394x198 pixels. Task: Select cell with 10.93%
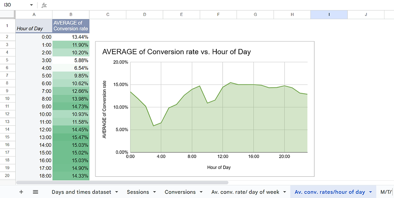click(71, 114)
